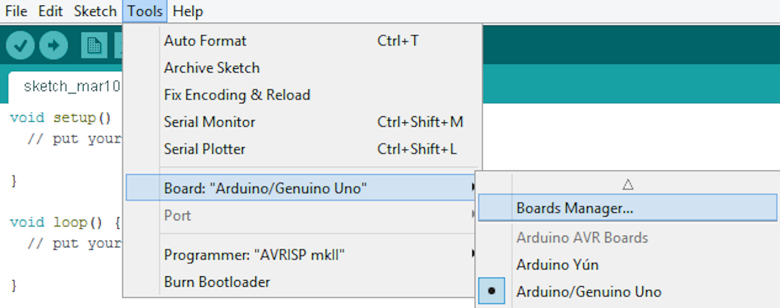Image resolution: width=780 pixels, height=308 pixels.
Task: Choose Arduino Yún from the board list
Action: pos(557,265)
